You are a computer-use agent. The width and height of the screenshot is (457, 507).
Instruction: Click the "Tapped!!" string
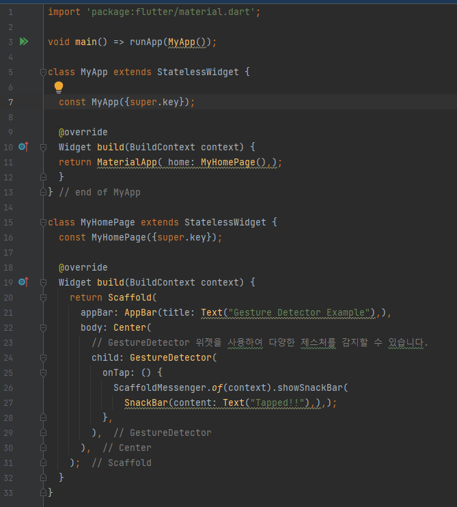point(277,402)
